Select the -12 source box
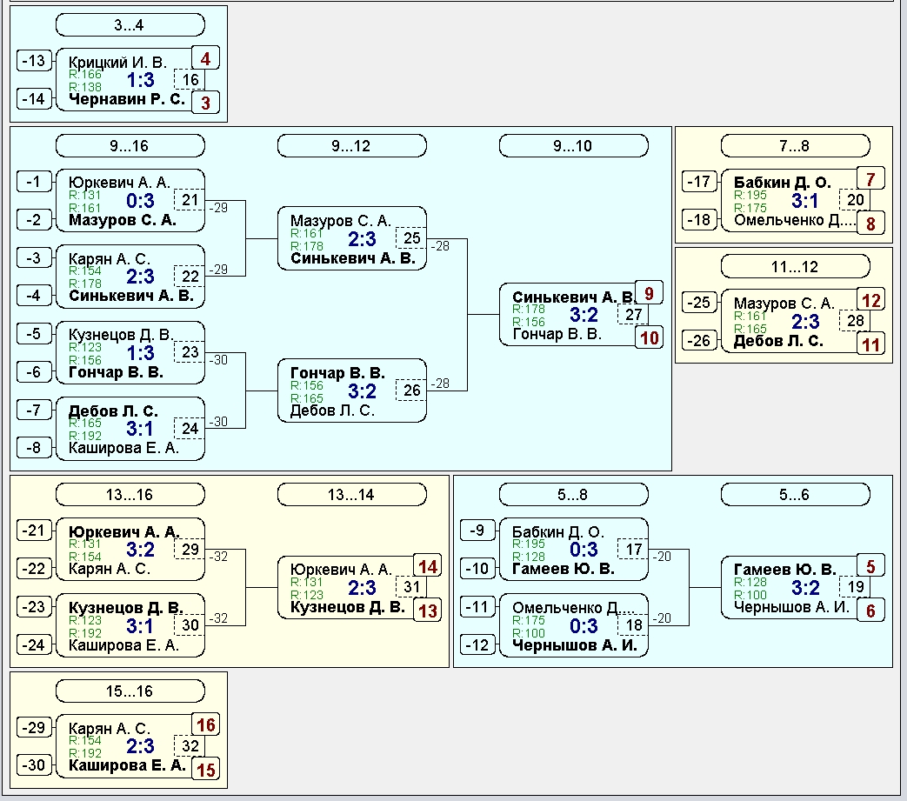Viewport: 907px width, 801px height. pos(477,644)
